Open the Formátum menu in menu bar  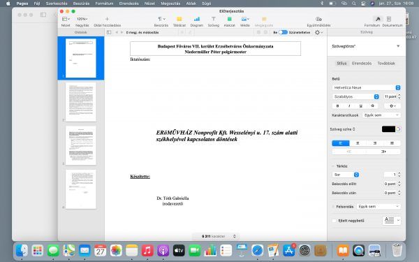click(x=104, y=3)
